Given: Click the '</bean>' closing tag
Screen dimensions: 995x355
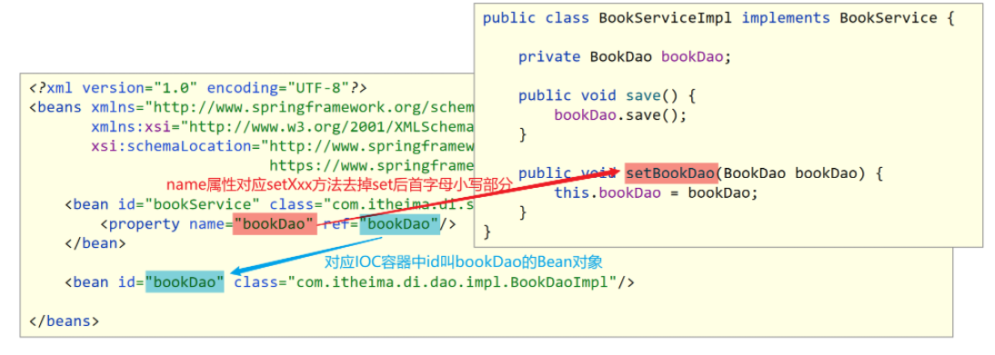Looking at the screenshot, I should (95, 243).
